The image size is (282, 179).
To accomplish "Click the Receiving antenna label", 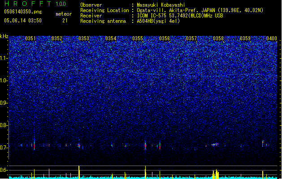I will [103, 21].
